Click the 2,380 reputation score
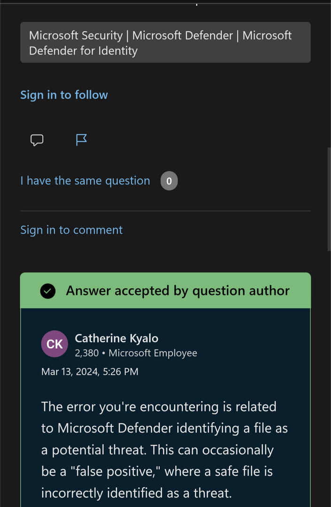The width and height of the screenshot is (331, 507). (86, 353)
